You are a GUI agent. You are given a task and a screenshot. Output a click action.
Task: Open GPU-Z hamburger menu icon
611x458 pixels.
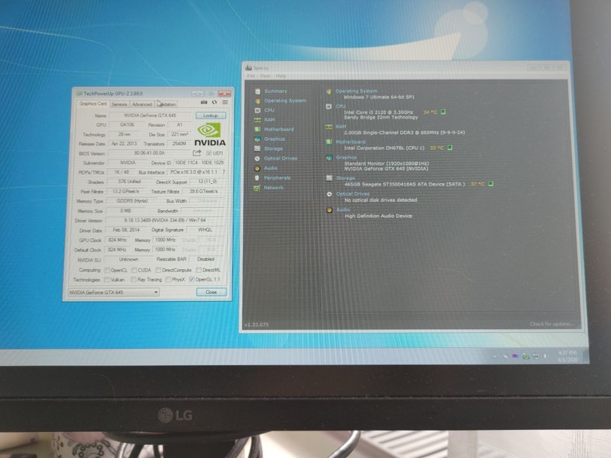tap(225, 102)
